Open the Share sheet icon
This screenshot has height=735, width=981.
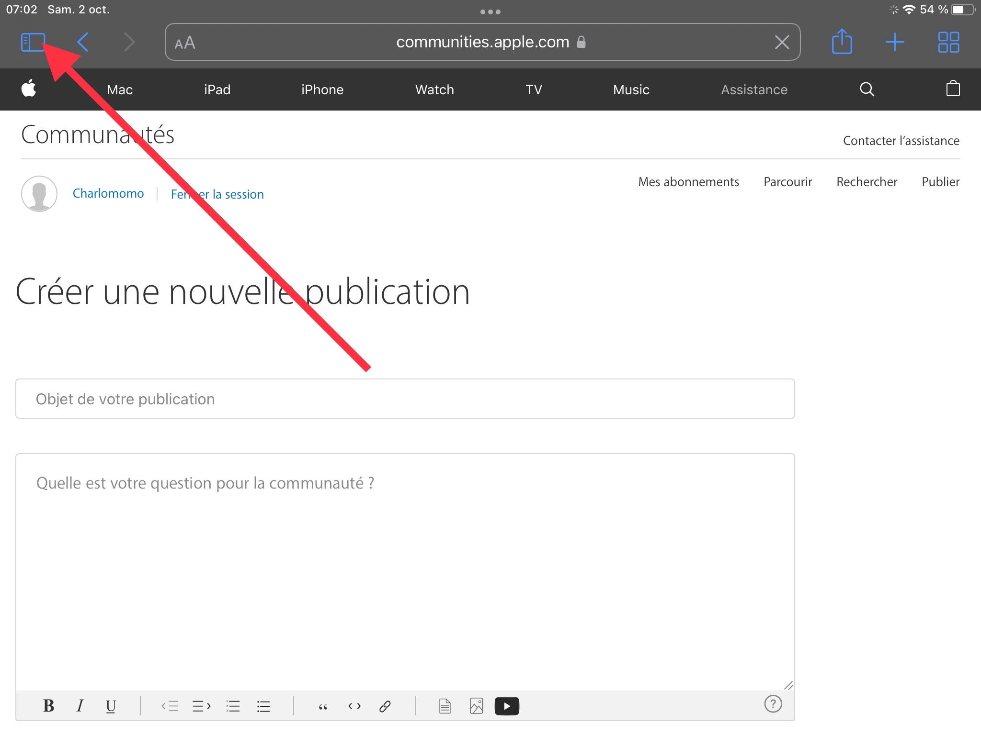pyautogui.click(x=842, y=42)
